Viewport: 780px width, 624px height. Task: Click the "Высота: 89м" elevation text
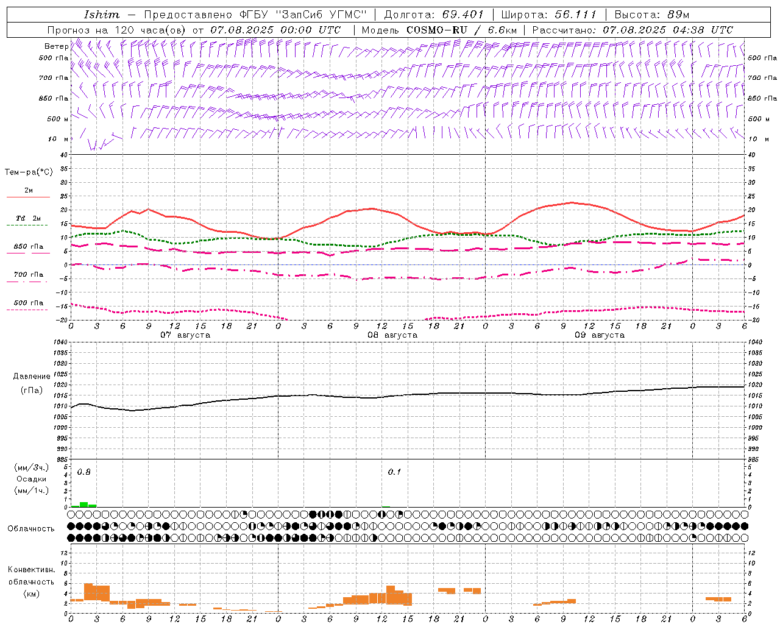coord(651,15)
